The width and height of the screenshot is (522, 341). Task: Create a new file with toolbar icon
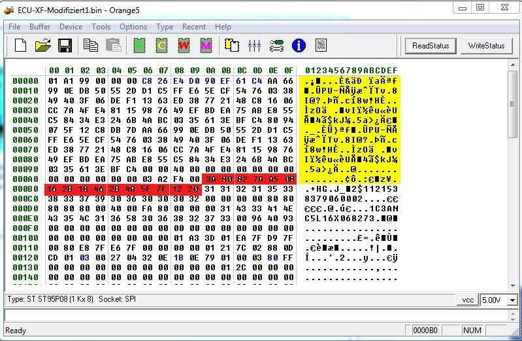(x=21, y=45)
